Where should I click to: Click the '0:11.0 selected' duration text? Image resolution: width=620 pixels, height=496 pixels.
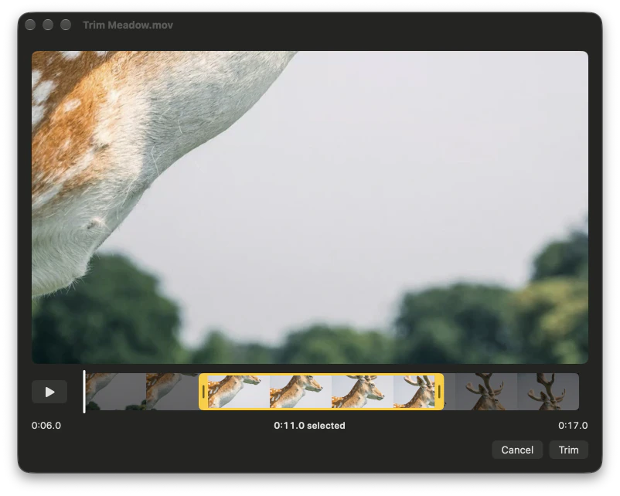pyautogui.click(x=309, y=425)
